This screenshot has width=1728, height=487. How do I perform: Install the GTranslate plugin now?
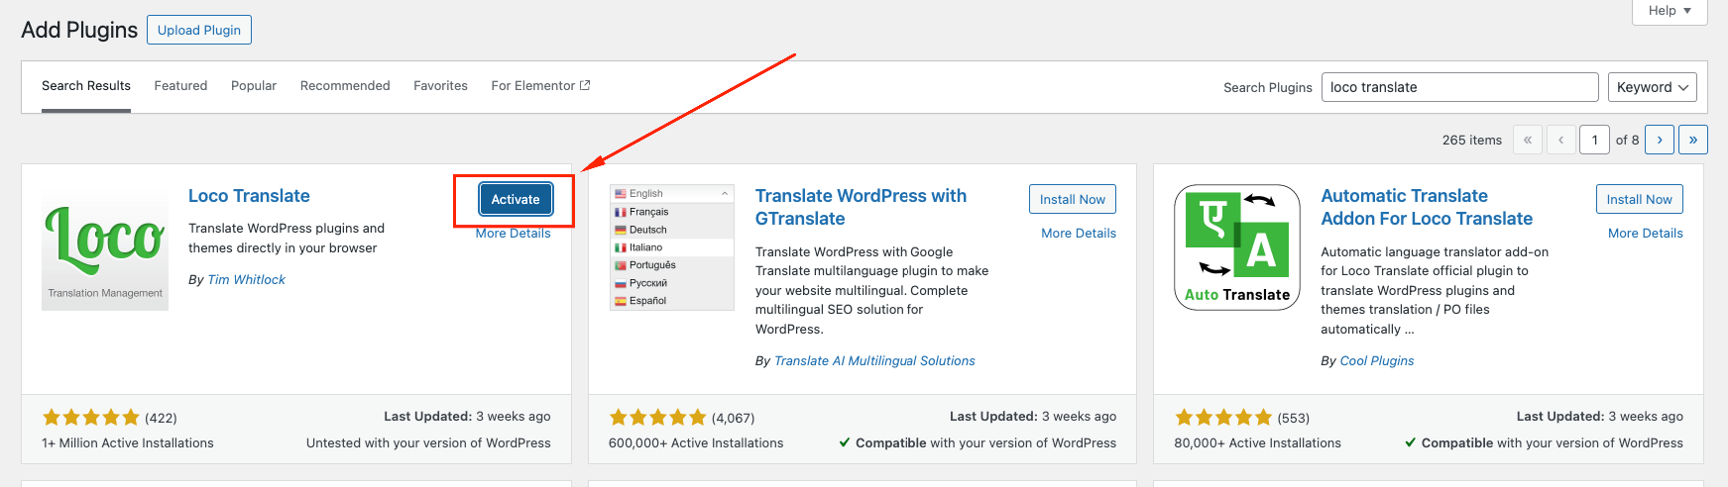1072,199
